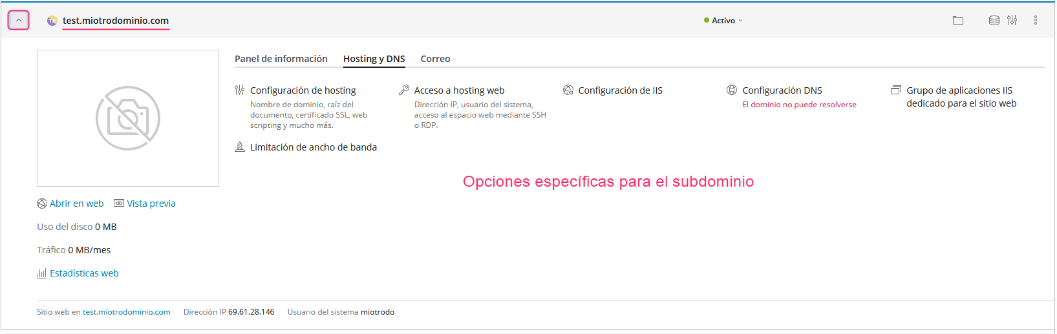Screen dimensions: 1057x334
Task: Click the Abrir en web link
Action: [x=76, y=204]
